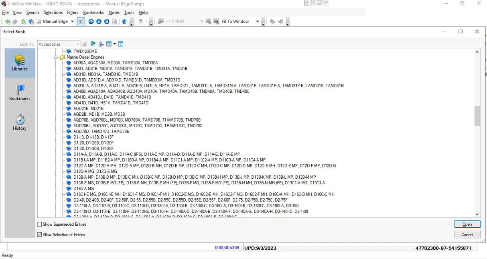The height and width of the screenshot is (259, 487).
Task: Open the Selections menu
Action: pyautogui.click(x=53, y=12)
